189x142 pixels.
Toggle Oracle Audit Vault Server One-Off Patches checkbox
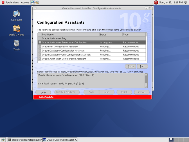[40, 42]
